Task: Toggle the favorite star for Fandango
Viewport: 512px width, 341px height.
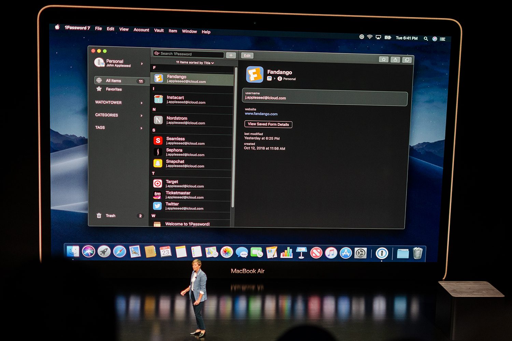Action: click(x=384, y=59)
